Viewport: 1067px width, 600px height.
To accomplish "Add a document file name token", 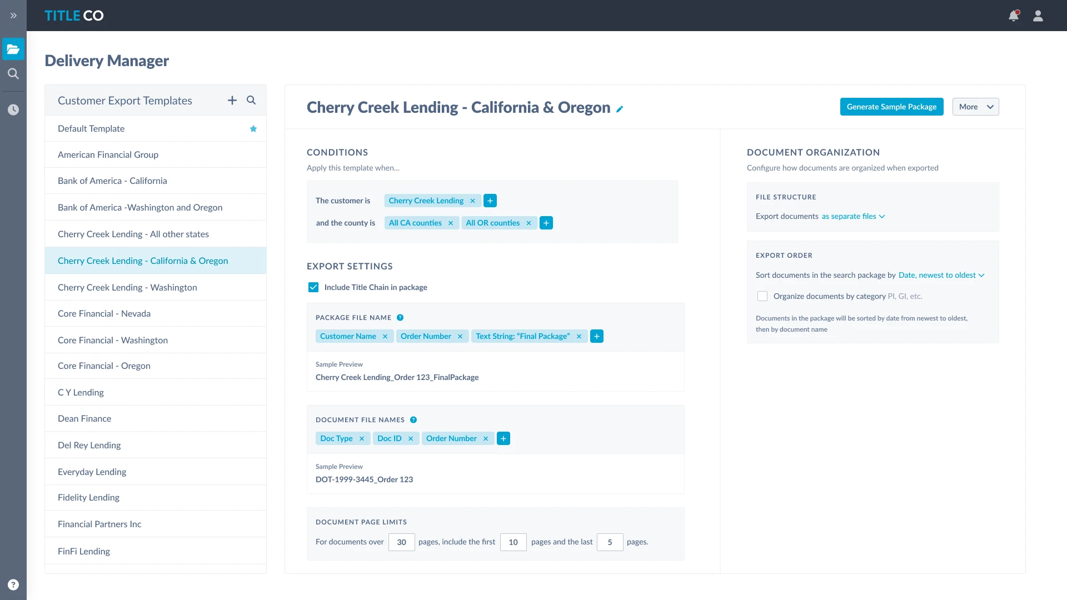I will click(x=503, y=438).
